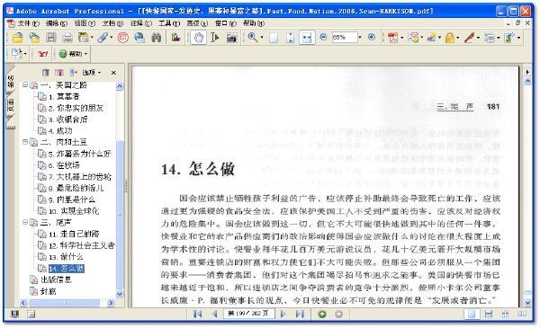Viewport: 540px width, 328px height.
Task: Click bookmarks panel vertical scrollbar
Action: click(120, 190)
